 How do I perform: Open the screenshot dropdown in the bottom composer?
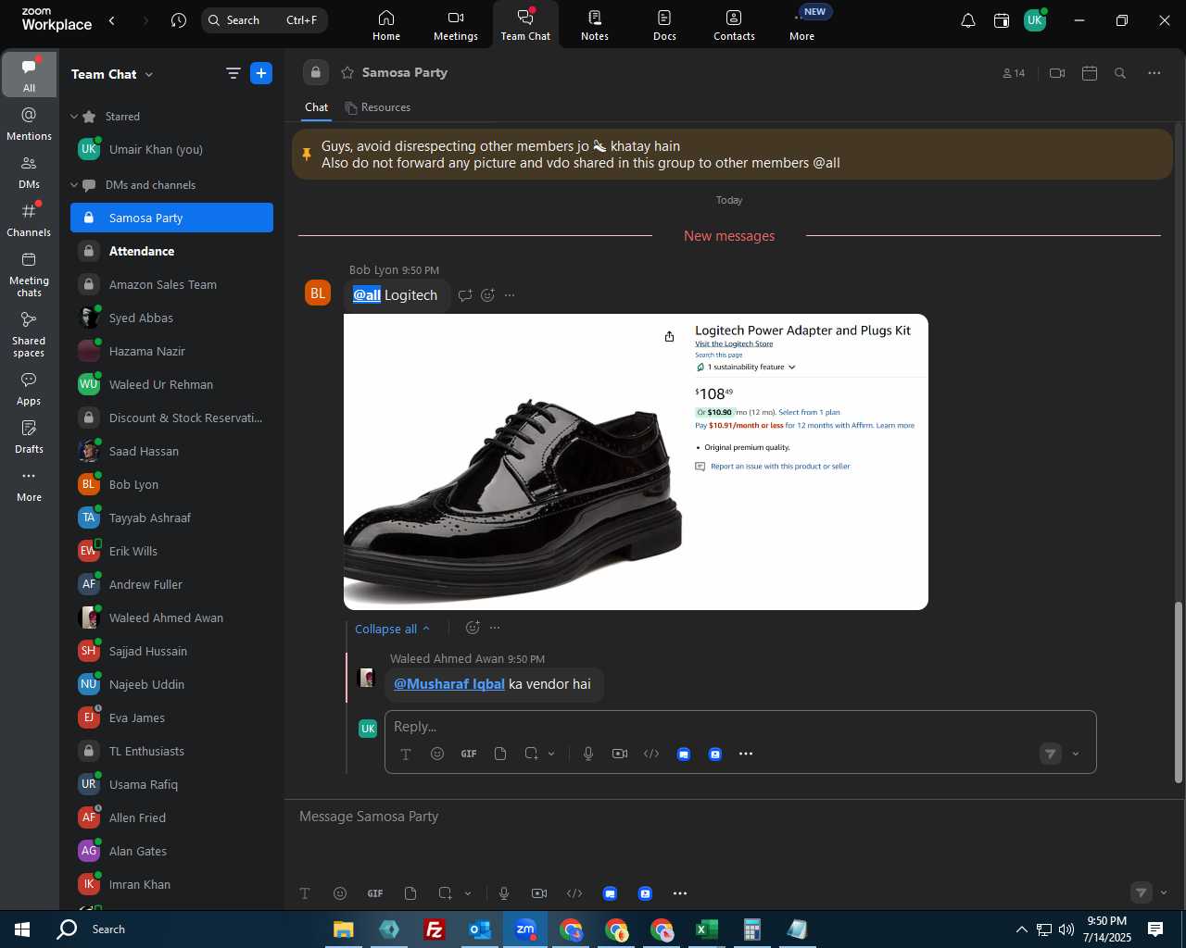(468, 893)
